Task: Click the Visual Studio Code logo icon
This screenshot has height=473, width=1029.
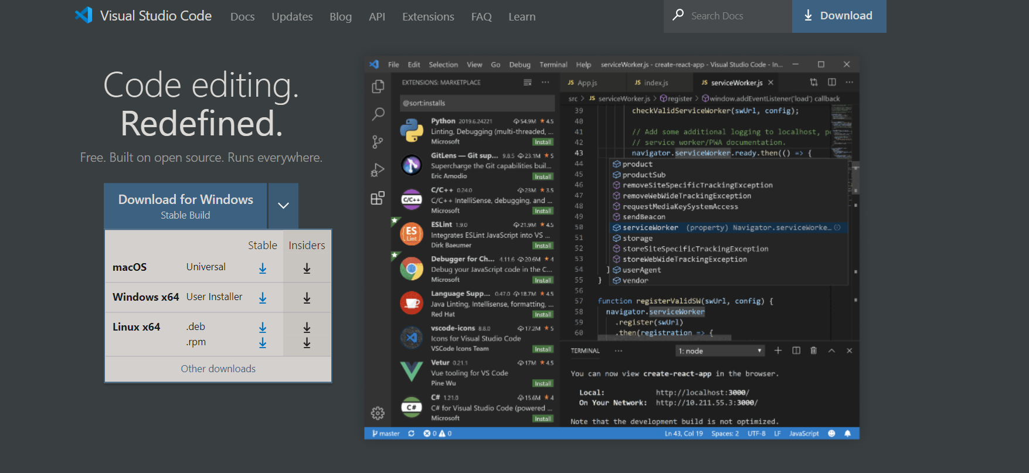Action: (x=84, y=15)
